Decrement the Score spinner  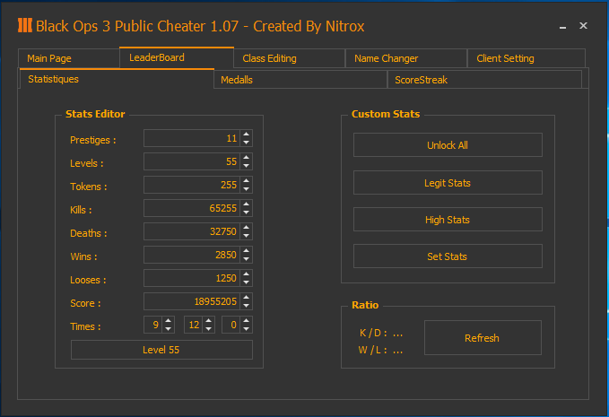[x=247, y=306]
